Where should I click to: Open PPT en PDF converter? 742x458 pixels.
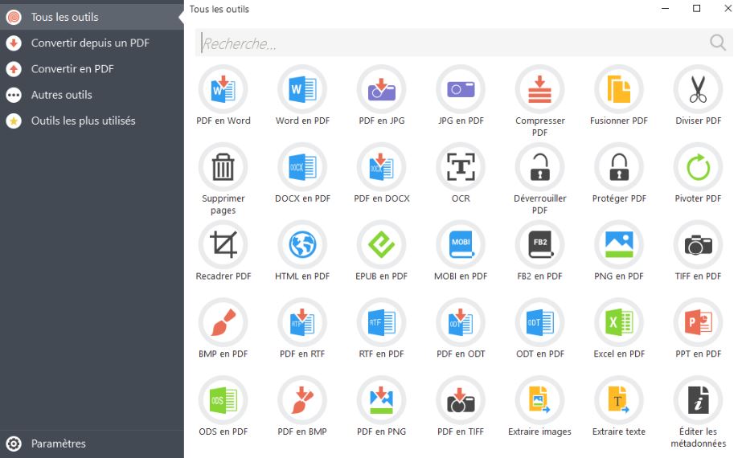pyautogui.click(x=698, y=322)
